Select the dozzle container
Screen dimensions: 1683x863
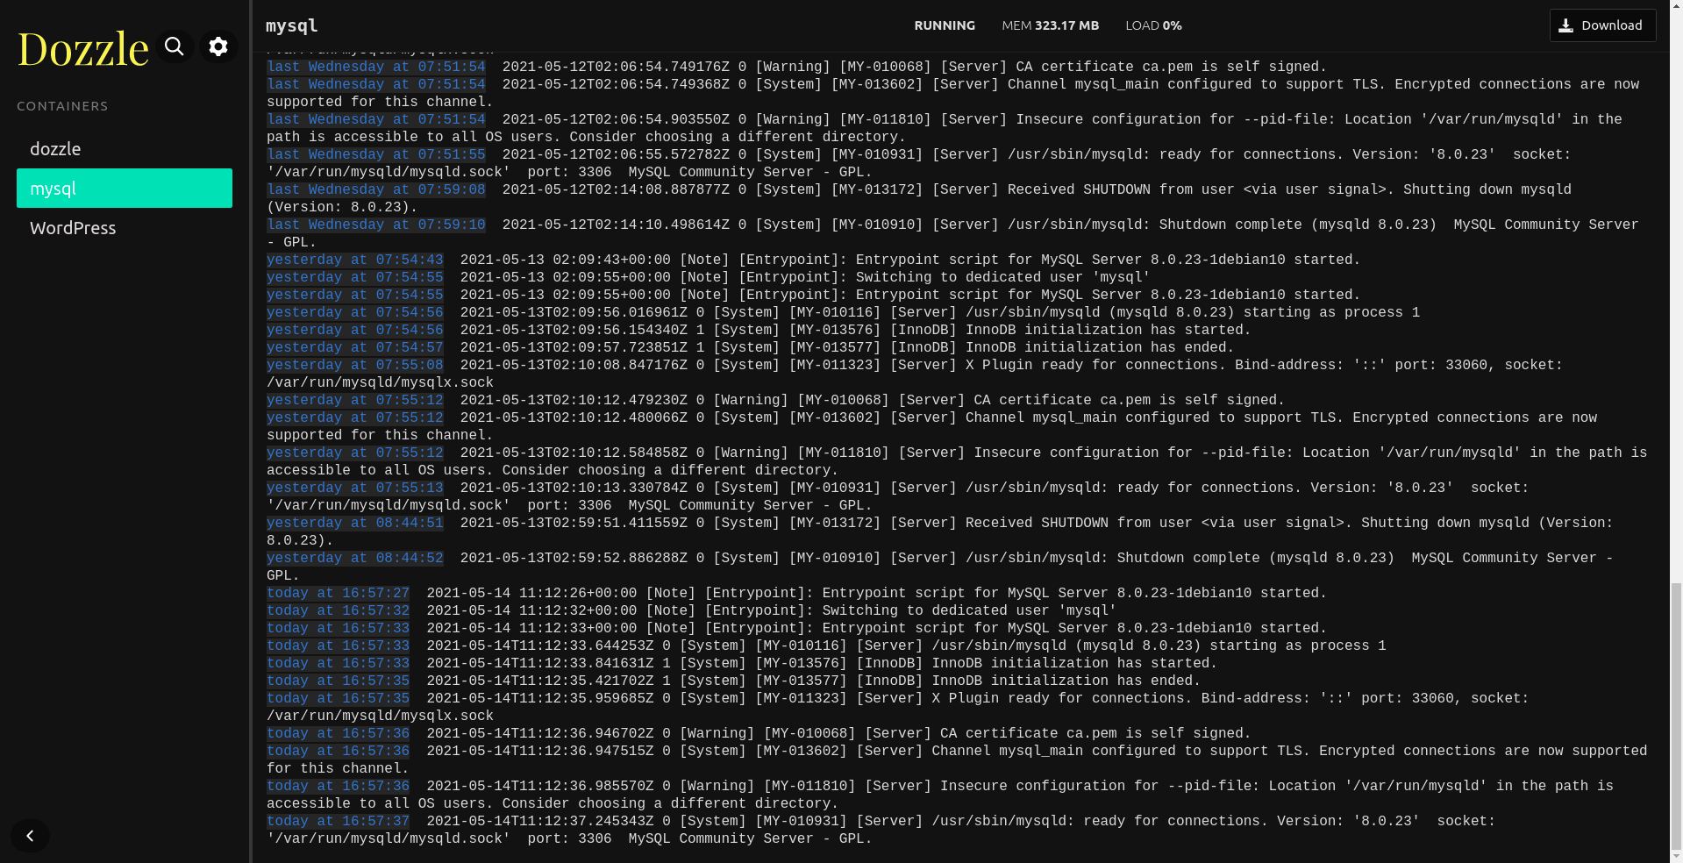55,149
